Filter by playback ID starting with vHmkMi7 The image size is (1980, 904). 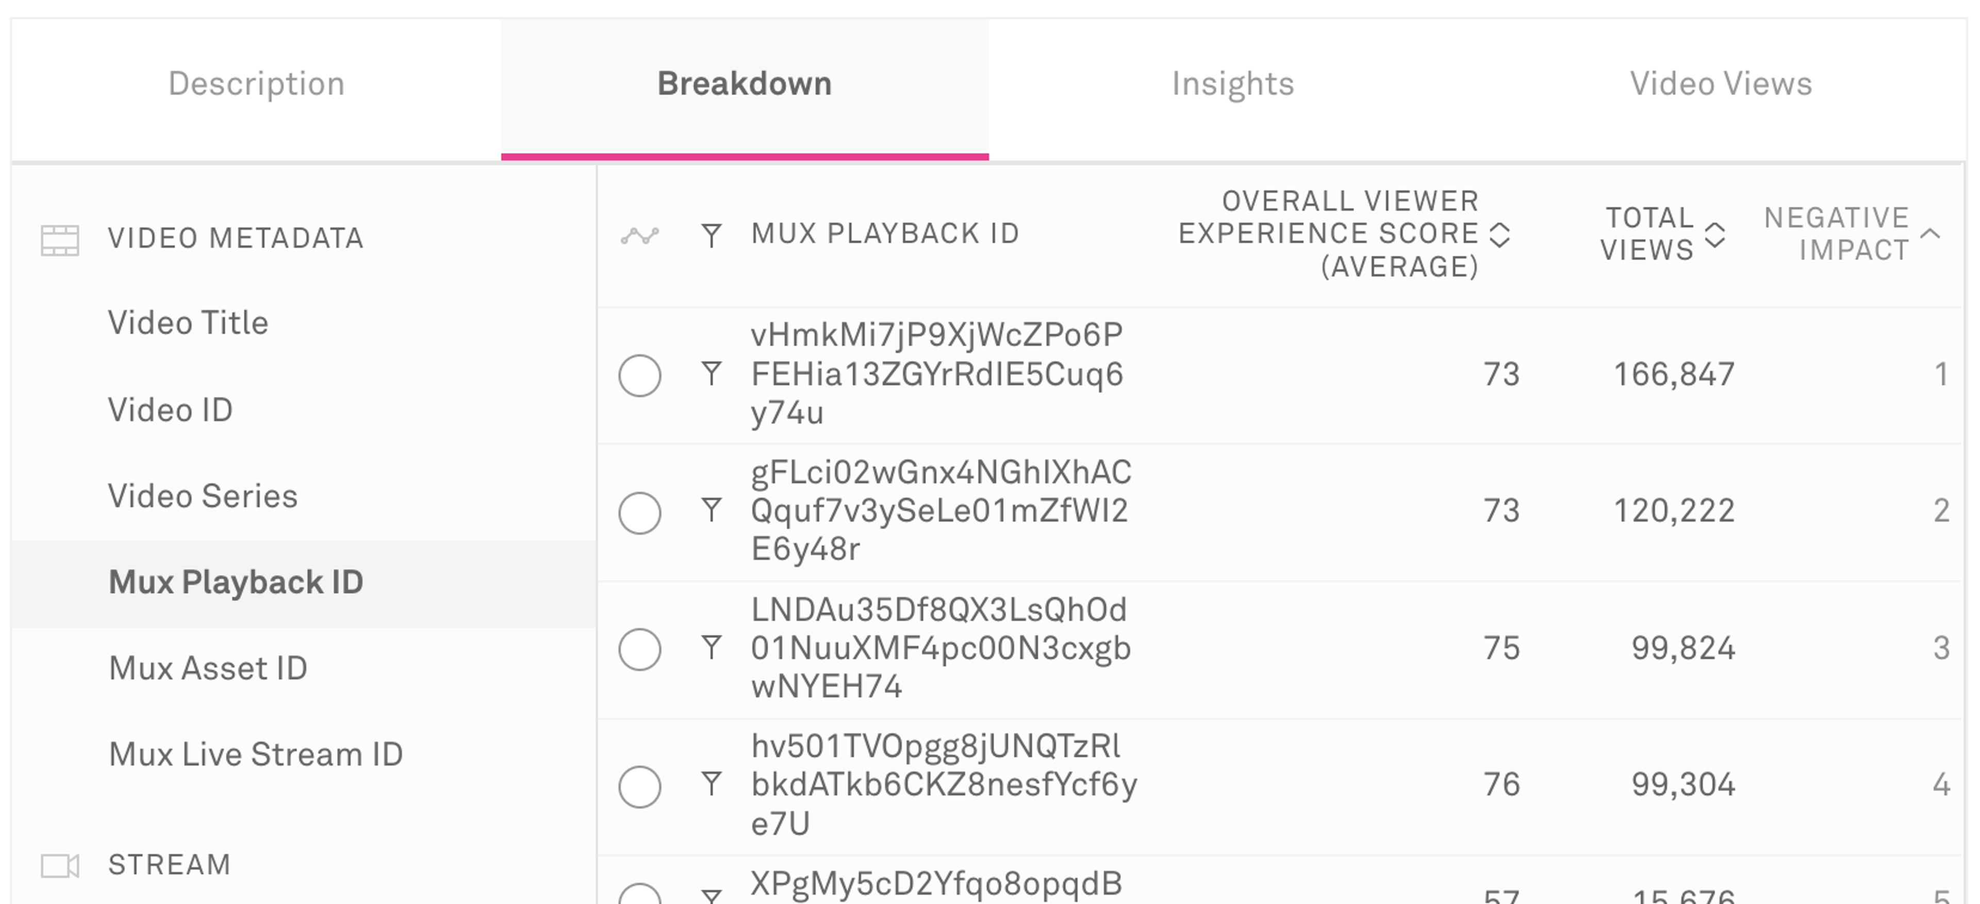tap(711, 374)
